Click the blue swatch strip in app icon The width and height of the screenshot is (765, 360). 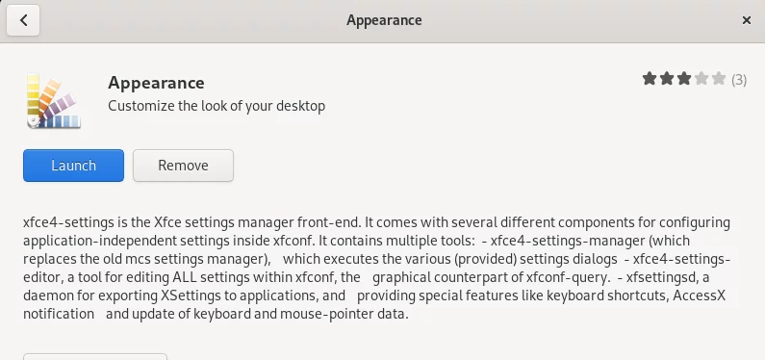click(x=60, y=121)
